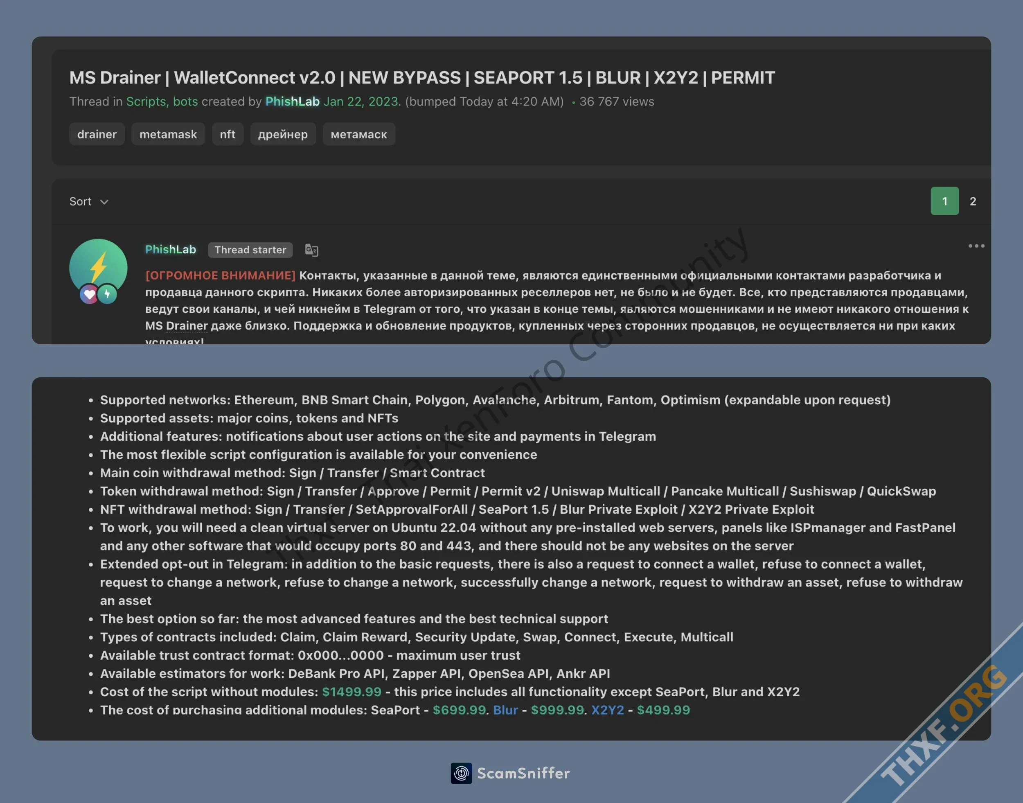Select the drainer tag
This screenshot has height=803, width=1023.
point(97,135)
